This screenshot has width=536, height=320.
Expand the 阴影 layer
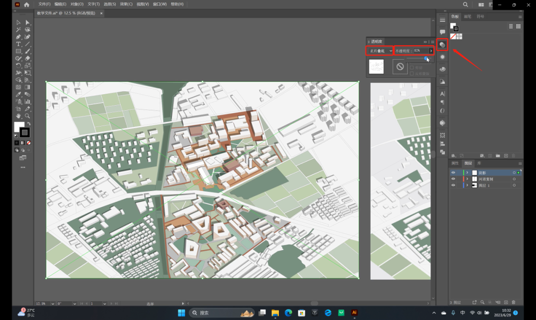tap(468, 173)
